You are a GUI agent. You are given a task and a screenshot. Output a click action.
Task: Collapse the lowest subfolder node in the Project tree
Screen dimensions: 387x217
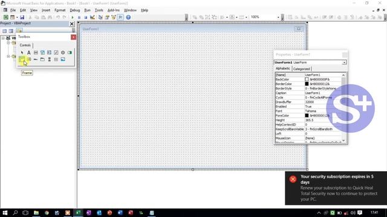click(x=8, y=56)
